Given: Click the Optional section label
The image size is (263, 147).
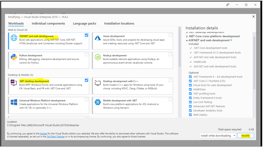Looking at the screenshot, I should pyautogui.click(x=193, y=73).
